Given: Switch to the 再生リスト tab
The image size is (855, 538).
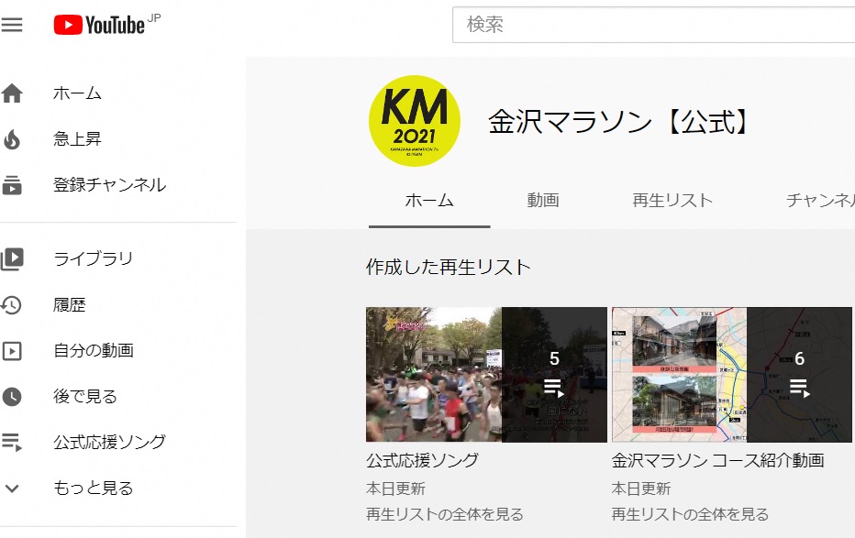Looking at the screenshot, I should coord(672,201).
